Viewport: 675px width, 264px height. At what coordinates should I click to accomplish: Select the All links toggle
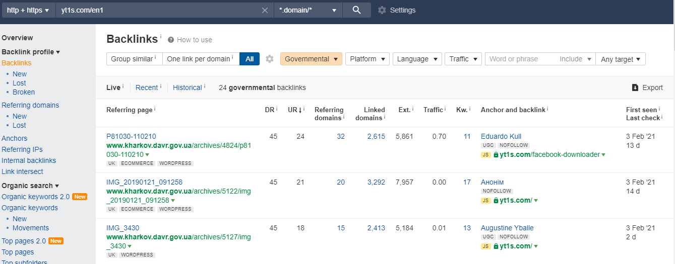coord(250,59)
